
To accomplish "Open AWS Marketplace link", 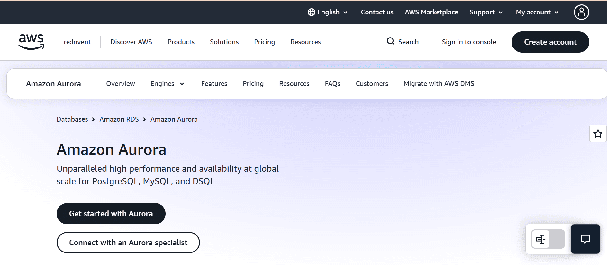I will click(431, 12).
